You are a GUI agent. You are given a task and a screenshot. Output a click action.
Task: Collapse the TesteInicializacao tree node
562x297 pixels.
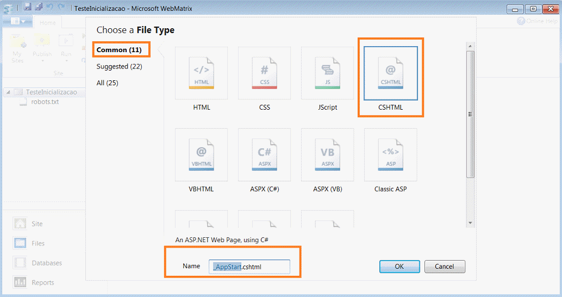tap(8, 92)
